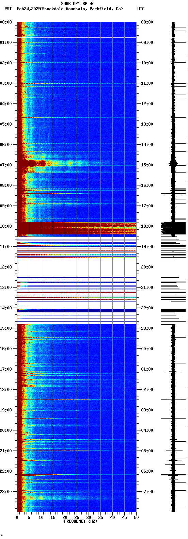Click the 'PST' timezone label
Image resolution: width=188 pixels, height=539 pixels.
(8, 9)
